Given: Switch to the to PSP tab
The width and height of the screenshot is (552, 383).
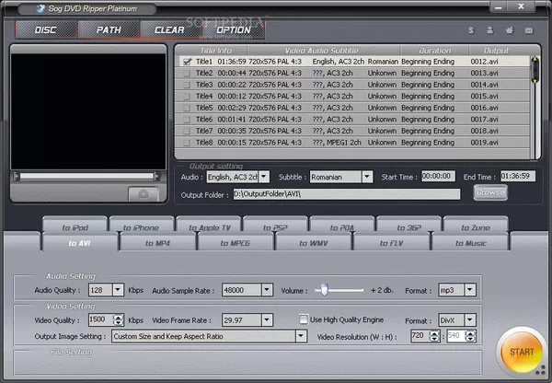Looking at the screenshot, I should [275, 226].
